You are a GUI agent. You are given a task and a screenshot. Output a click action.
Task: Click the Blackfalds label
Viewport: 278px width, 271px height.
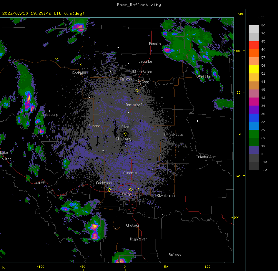[x=142, y=72]
